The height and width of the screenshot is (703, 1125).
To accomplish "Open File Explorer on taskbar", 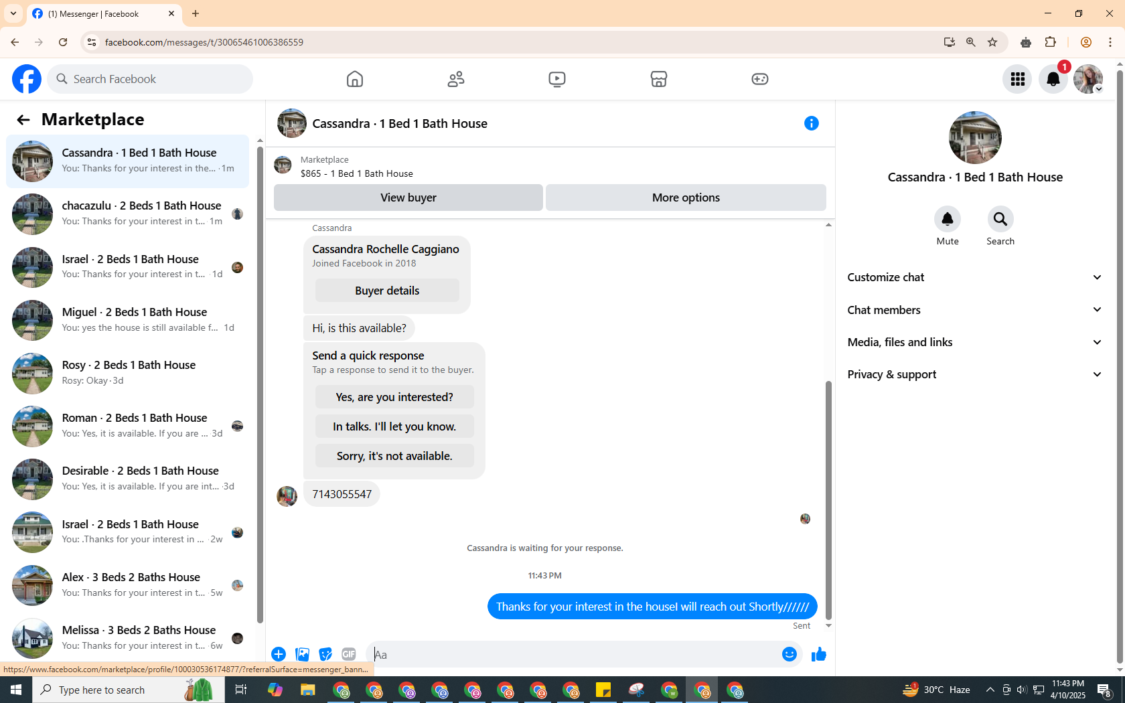I will click(307, 690).
